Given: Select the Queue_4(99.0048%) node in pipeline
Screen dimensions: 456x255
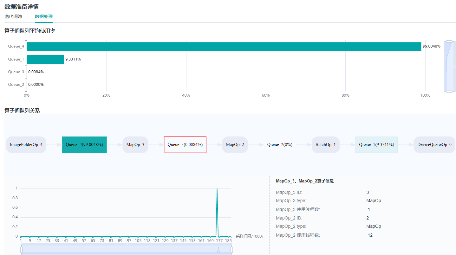Looking at the screenshot, I should tap(84, 145).
